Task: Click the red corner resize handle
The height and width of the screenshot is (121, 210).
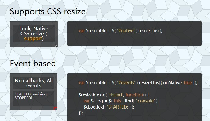Action: click(55, 109)
